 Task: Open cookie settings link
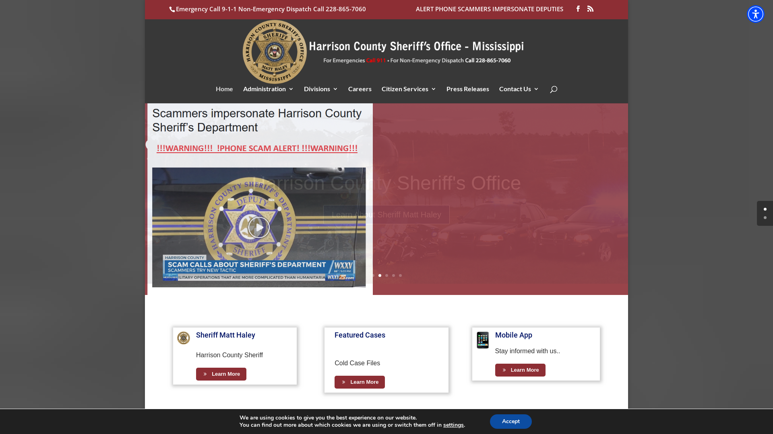point(453,425)
